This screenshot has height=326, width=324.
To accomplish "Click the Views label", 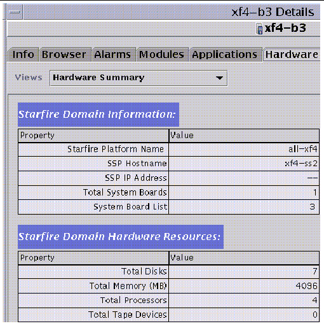I will coord(29,78).
